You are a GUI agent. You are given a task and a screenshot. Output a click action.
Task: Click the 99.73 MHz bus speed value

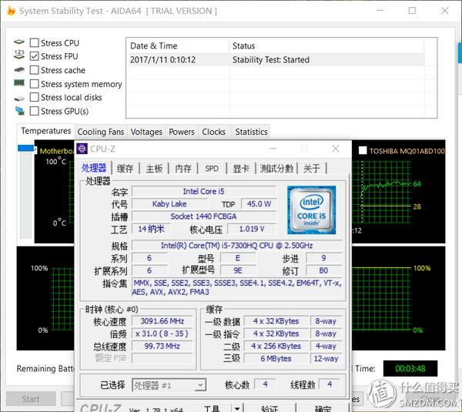coord(162,346)
